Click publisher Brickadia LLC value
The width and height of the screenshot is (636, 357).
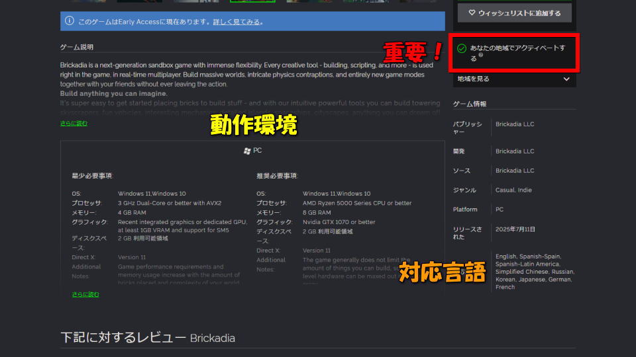click(515, 124)
